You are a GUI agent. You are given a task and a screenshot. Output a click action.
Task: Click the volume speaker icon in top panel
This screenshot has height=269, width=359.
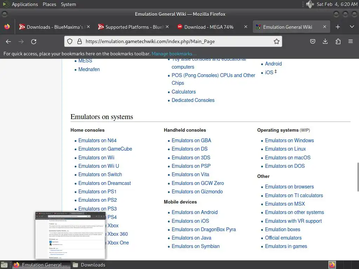(x=310, y=4)
